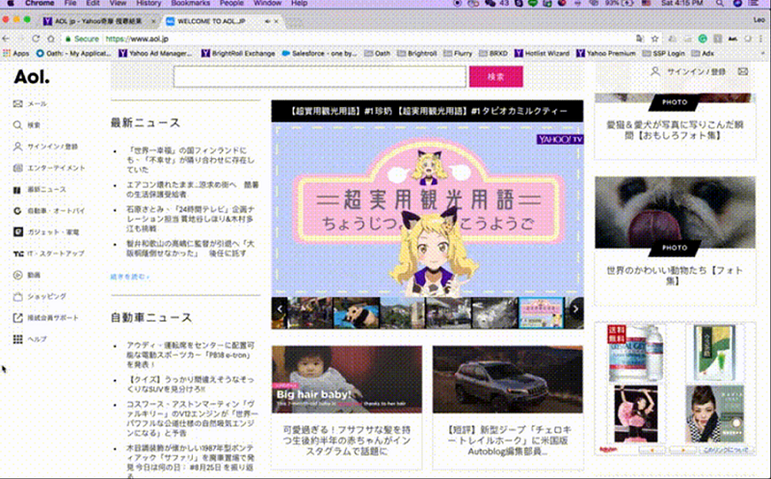
Task: Show previous carousel thumbnails arrow
Action: [279, 308]
